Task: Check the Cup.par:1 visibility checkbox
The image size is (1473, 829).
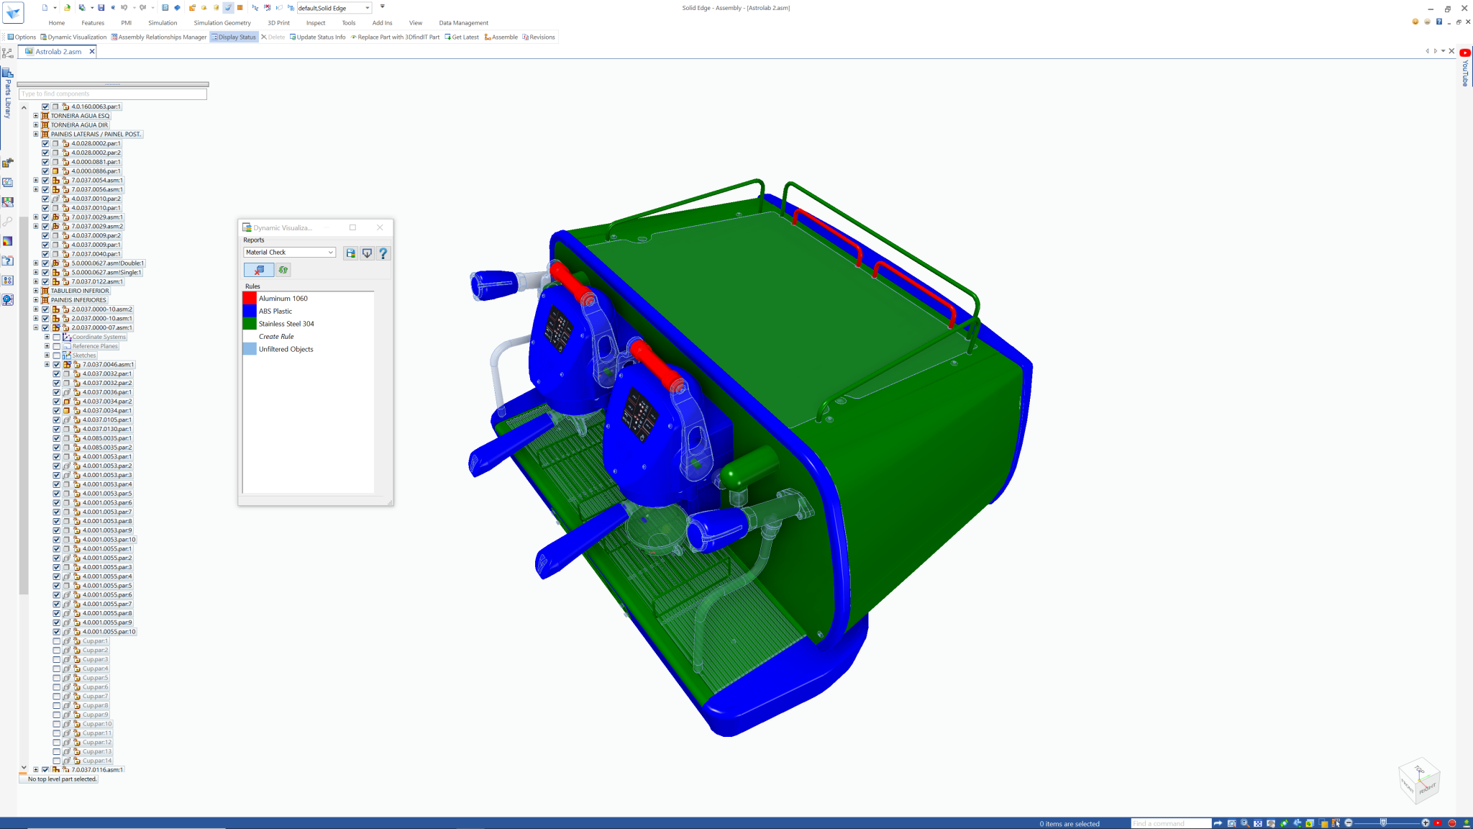Action: (x=57, y=641)
